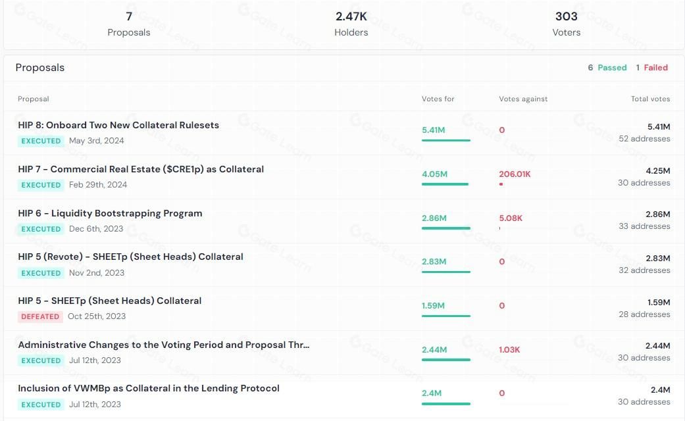View the 52 addresses for HIP 8
This screenshot has height=421, width=685.
pos(644,139)
